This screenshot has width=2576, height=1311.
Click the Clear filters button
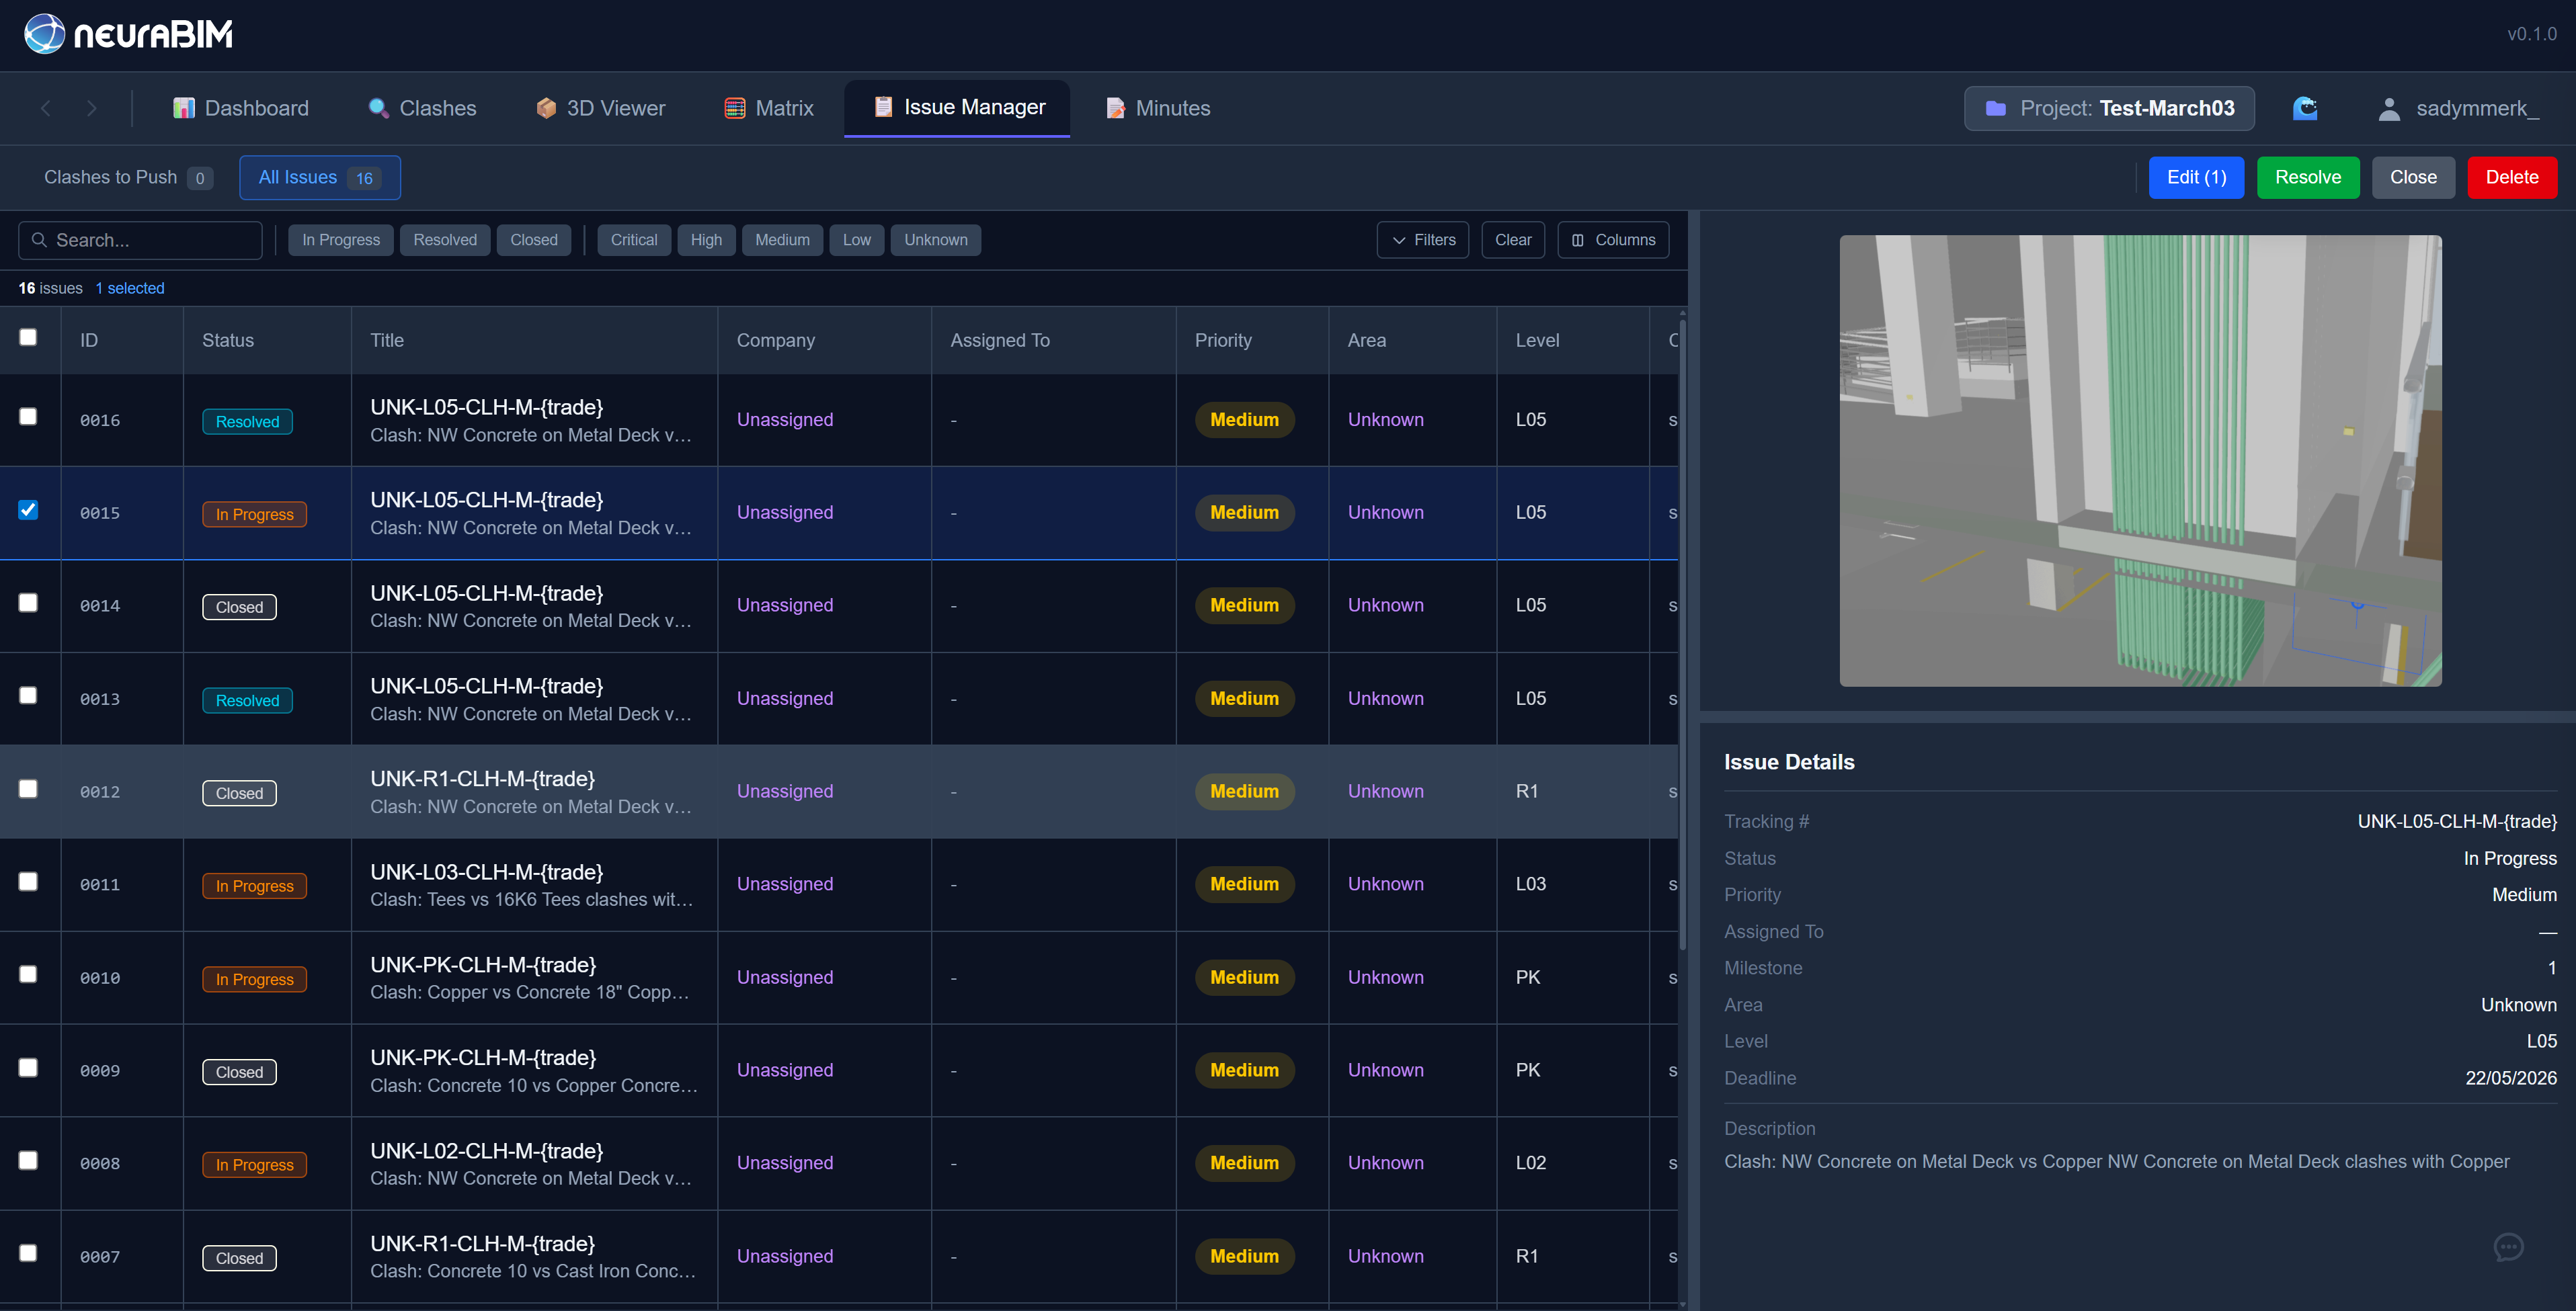pos(1512,240)
